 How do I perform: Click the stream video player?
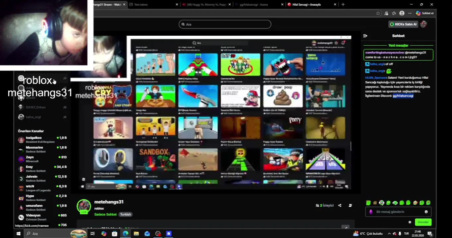[x=215, y=112]
